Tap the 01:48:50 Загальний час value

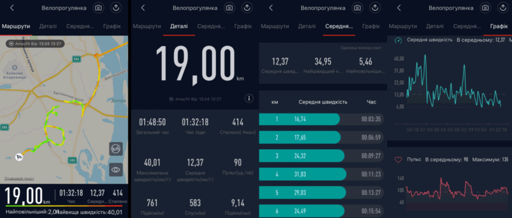click(152, 123)
